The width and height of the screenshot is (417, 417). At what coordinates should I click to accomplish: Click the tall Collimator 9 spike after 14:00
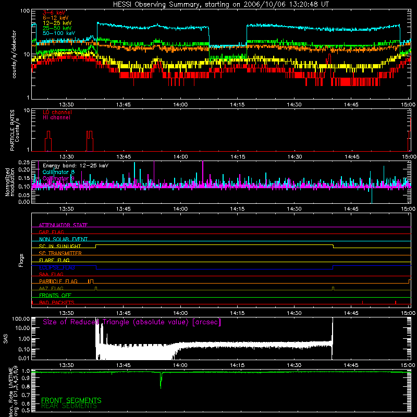(x=203, y=173)
